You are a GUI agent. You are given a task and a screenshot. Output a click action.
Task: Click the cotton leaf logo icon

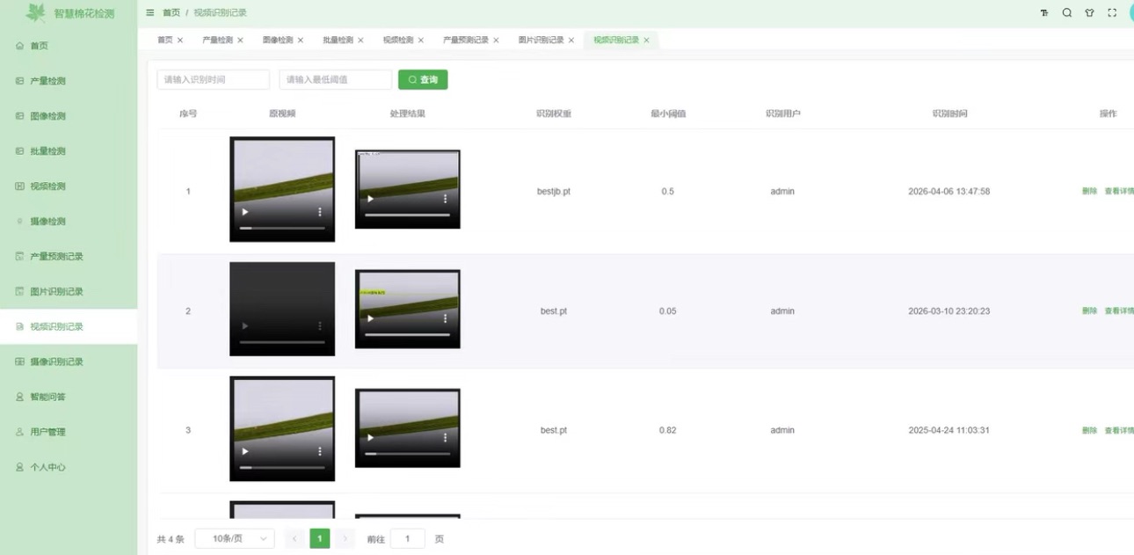(x=36, y=12)
